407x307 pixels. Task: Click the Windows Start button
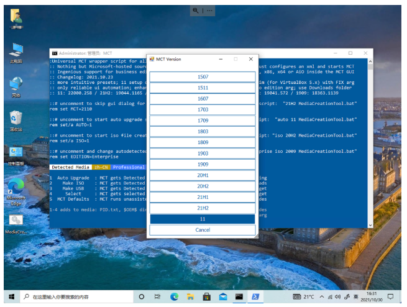point(11,296)
